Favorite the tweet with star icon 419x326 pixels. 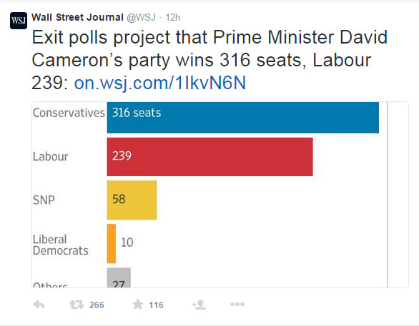click(138, 304)
